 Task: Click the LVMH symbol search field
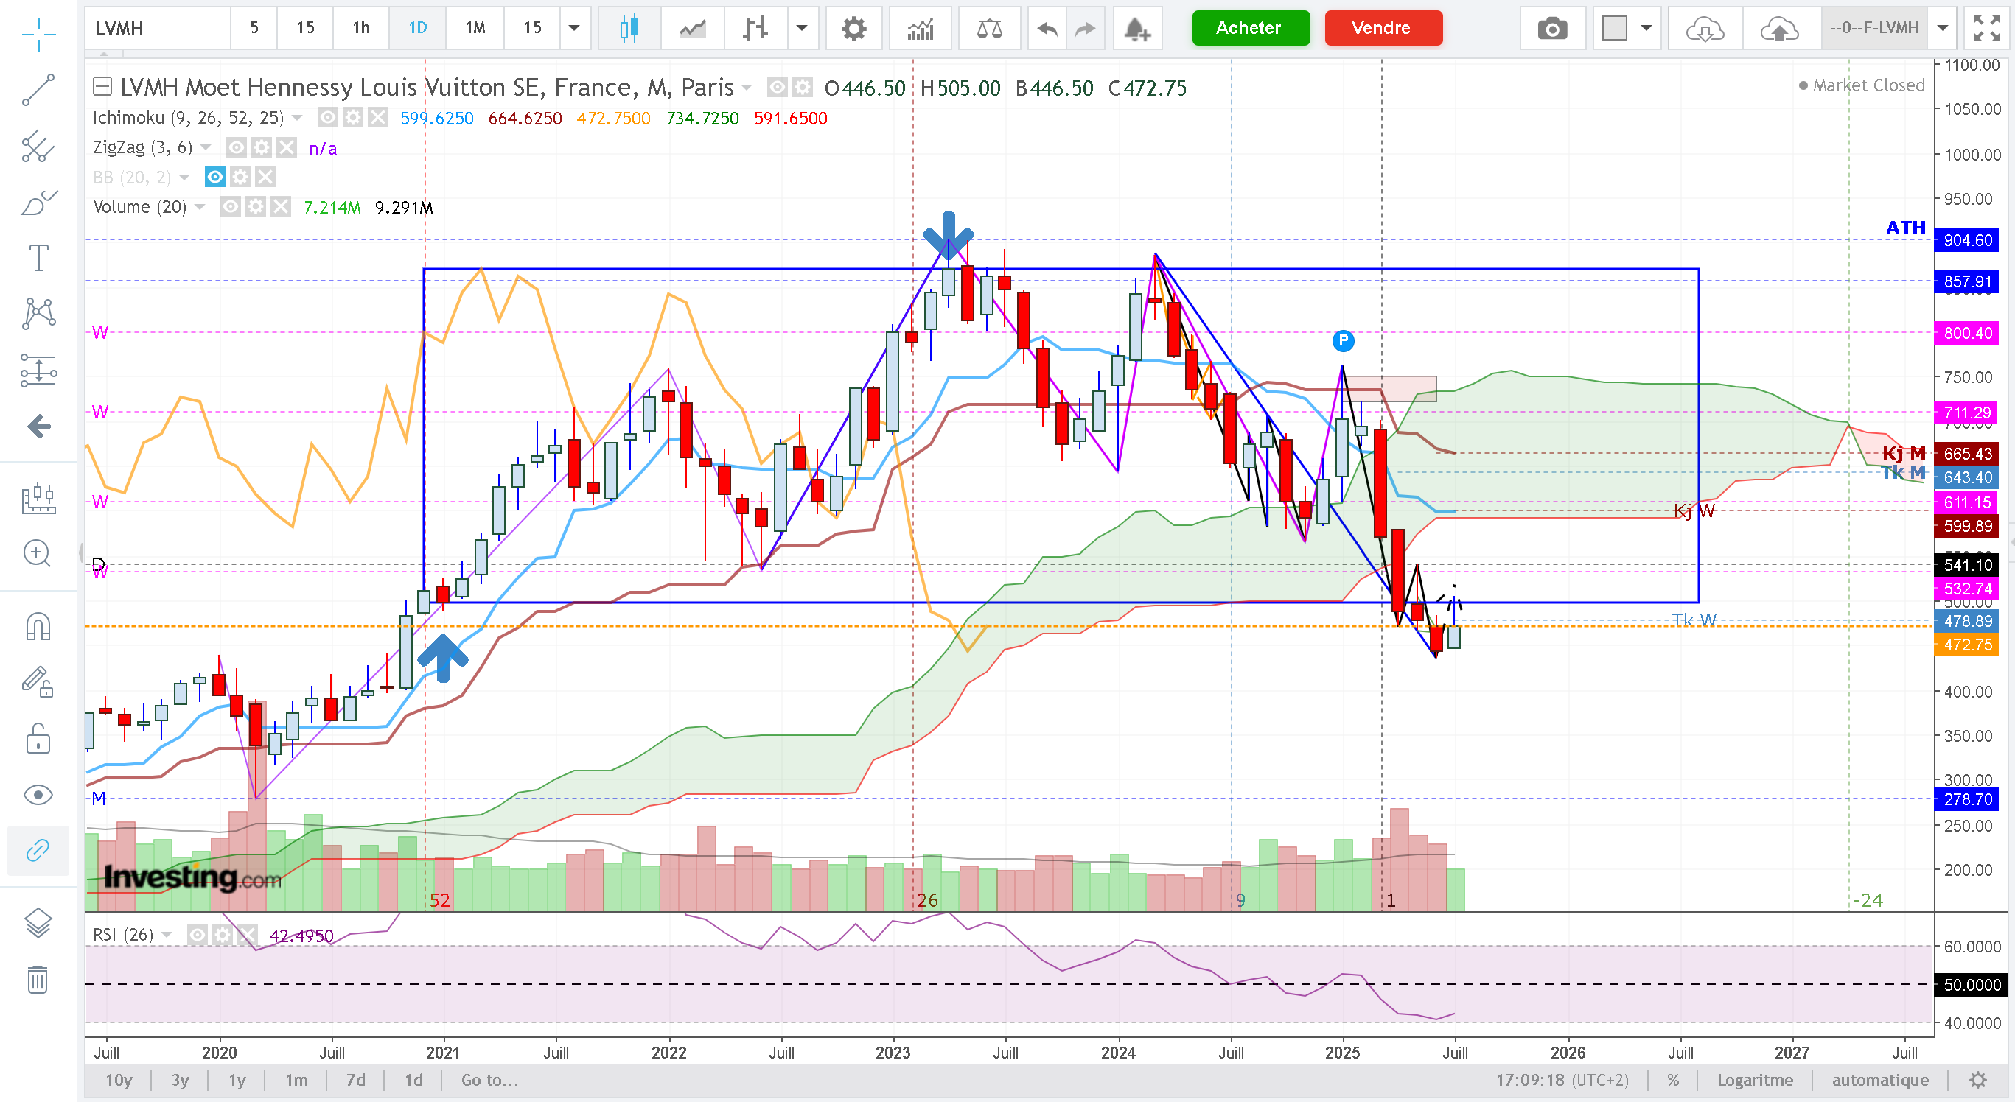click(158, 29)
